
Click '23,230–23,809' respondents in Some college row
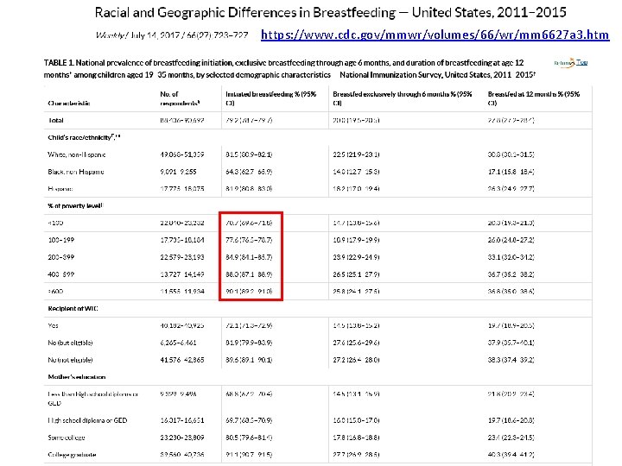point(182,438)
